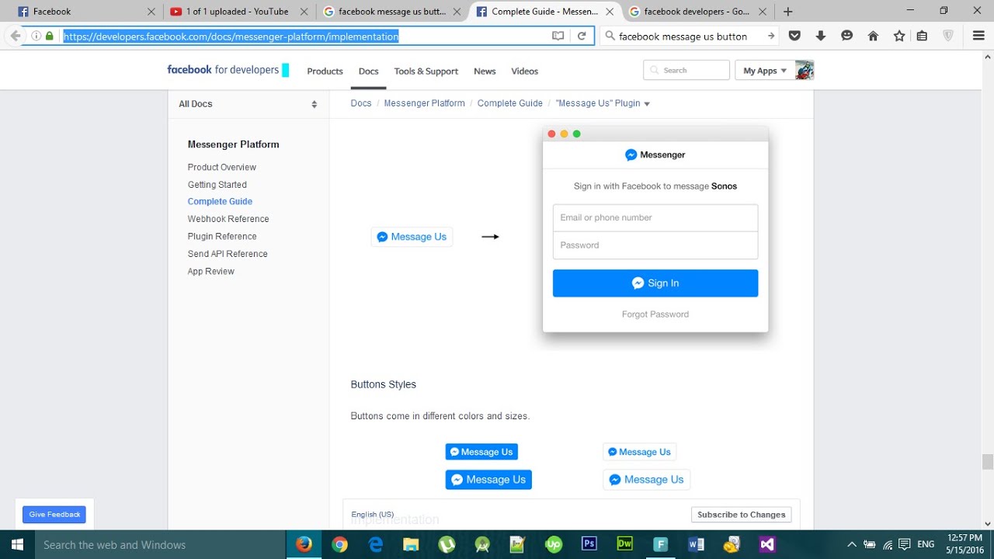Show hidden system tray icons
This screenshot has height=559, width=994.
point(851,544)
